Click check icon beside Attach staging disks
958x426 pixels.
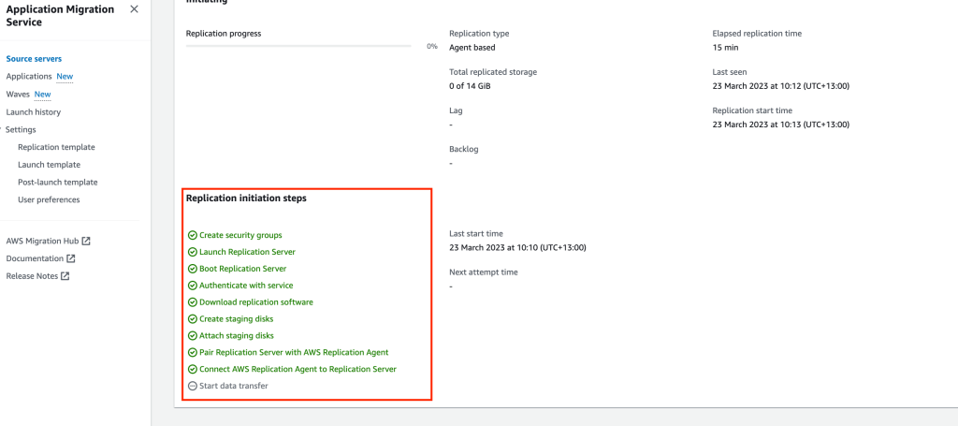coord(193,335)
